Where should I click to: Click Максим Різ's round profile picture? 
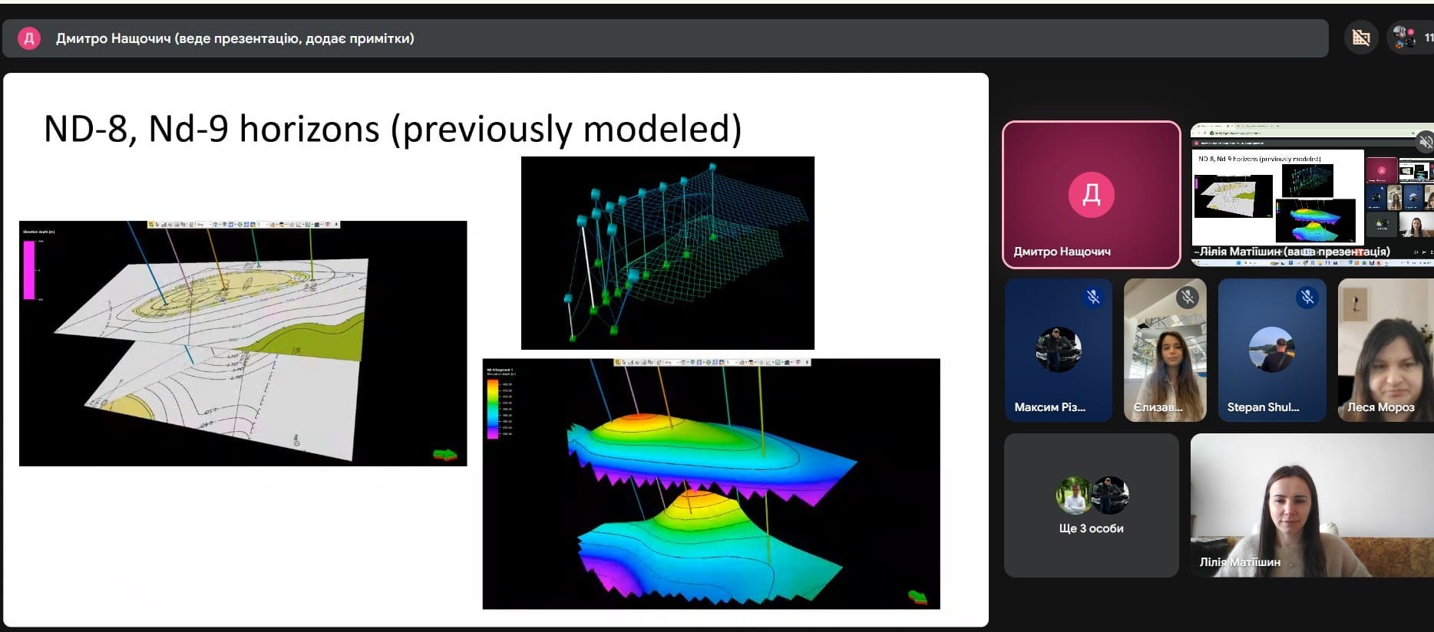coord(1058,350)
